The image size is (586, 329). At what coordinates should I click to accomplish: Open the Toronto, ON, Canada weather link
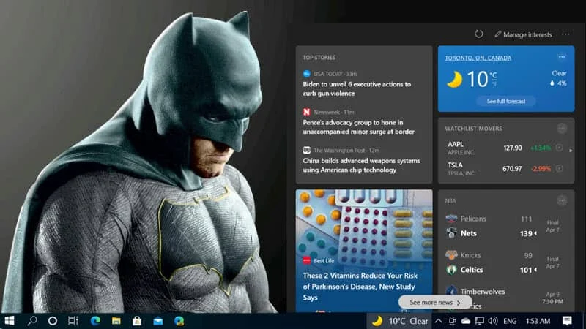pos(478,58)
